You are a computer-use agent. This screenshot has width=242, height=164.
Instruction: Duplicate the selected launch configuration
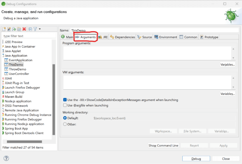point(19,29)
